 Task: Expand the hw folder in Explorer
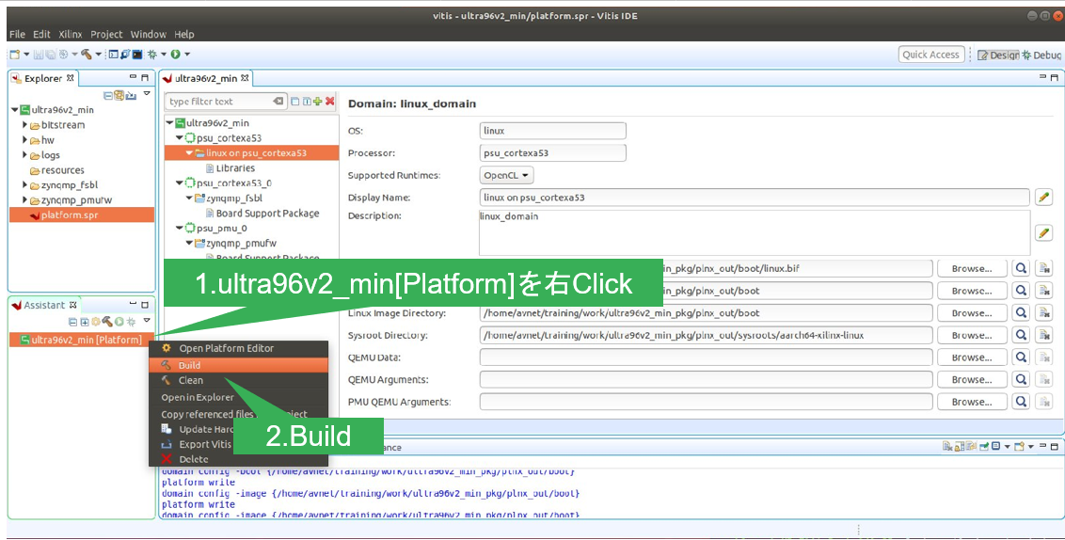[25, 140]
